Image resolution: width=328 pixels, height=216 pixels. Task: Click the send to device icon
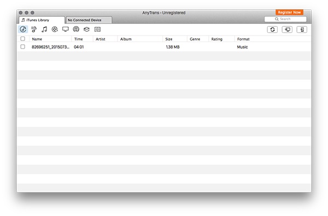302,30
